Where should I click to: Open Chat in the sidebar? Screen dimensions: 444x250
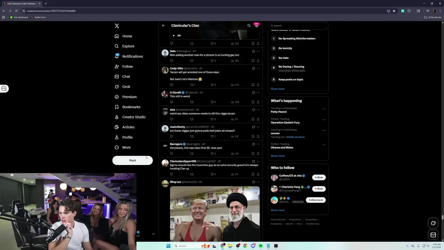tap(122, 76)
